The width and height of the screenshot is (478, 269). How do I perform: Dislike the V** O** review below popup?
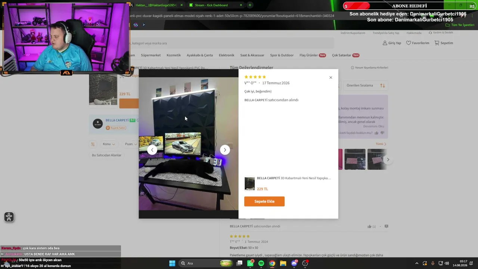point(386,226)
